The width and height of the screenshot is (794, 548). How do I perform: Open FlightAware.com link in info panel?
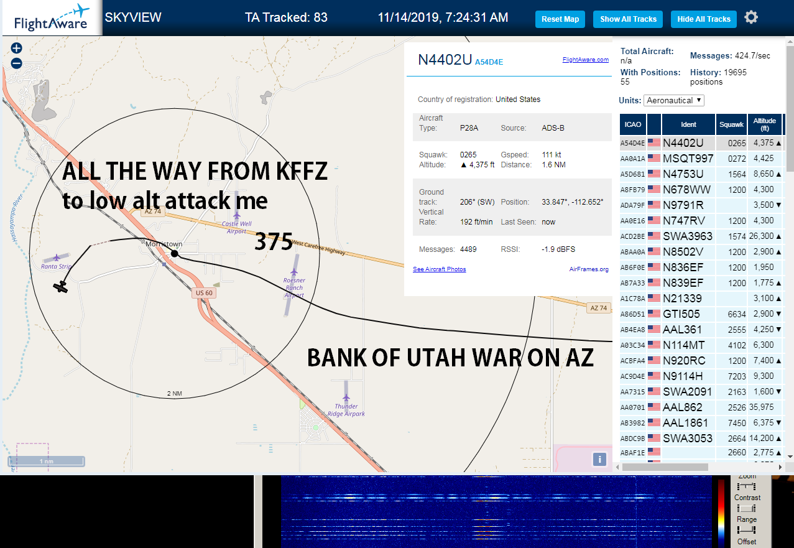tap(586, 60)
